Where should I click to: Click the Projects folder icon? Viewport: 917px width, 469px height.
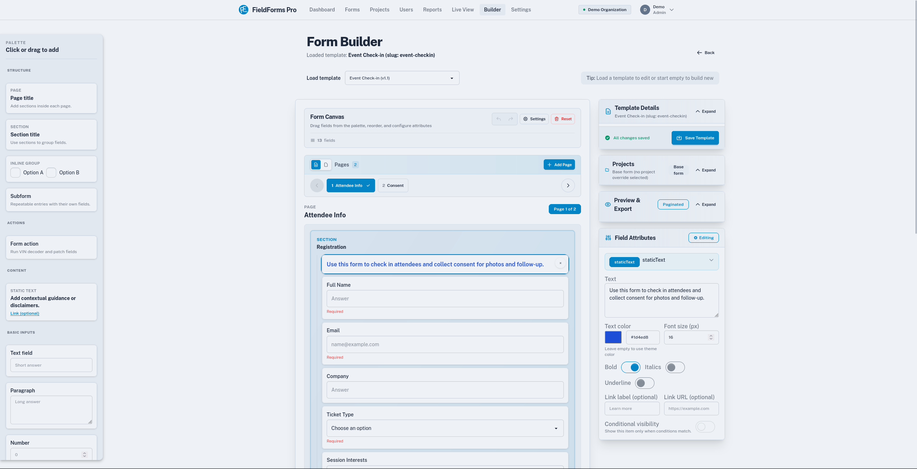pos(607,170)
